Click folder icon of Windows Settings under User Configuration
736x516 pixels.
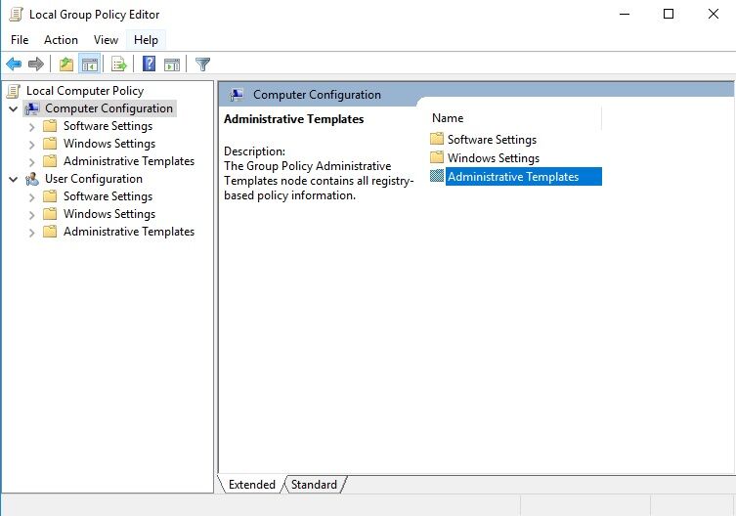pyautogui.click(x=50, y=214)
